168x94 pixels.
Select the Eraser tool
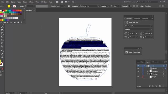point(2,30)
